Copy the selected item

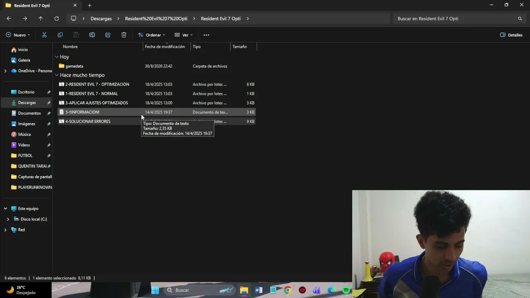(60, 35)
